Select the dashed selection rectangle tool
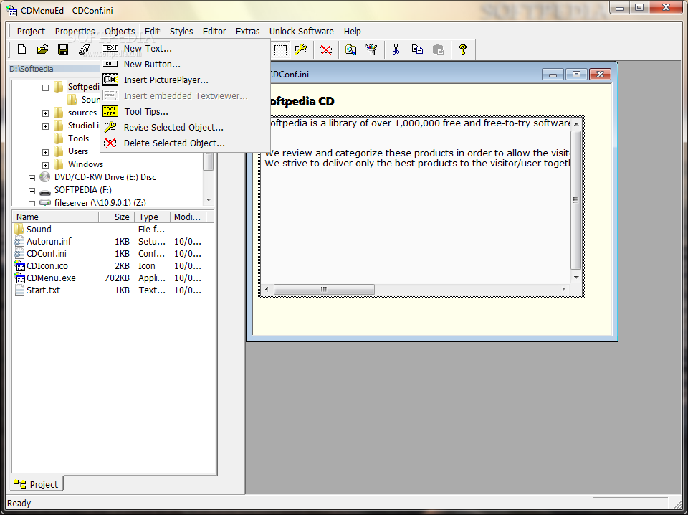Viewport: 688px width, 515px height. coord(280,49)
